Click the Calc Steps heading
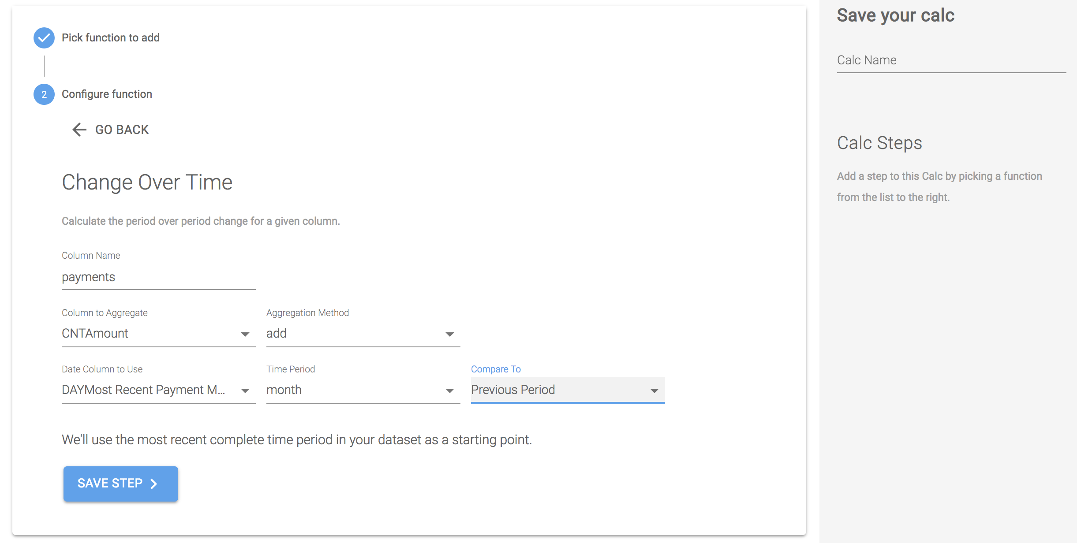Screen dimensions: 1077x543 (879, 143)
